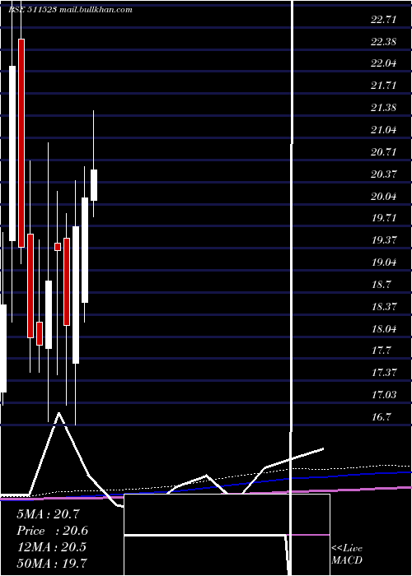Click the 12MA : 20.5 readout

pyautogui.click(x=51, y=547)
